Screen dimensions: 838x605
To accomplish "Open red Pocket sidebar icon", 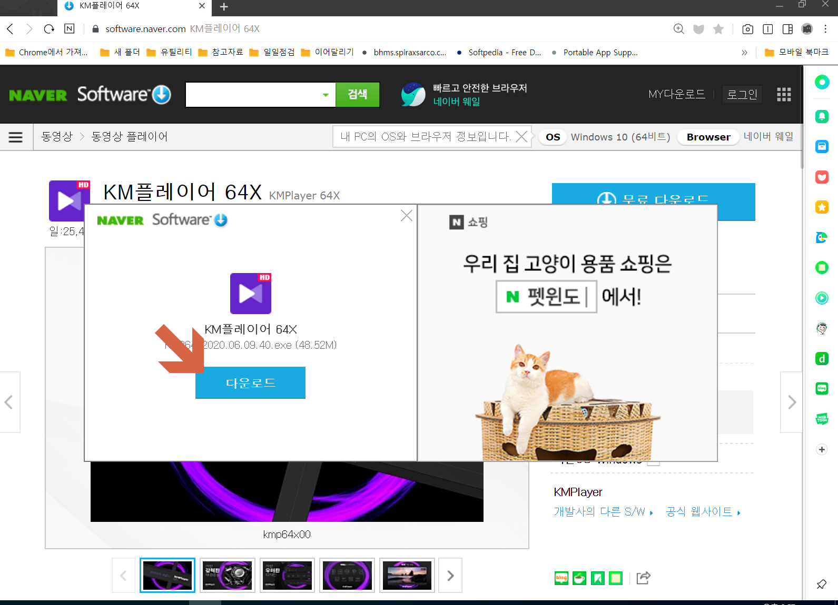I will click(x=822, y=177).
